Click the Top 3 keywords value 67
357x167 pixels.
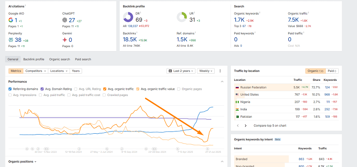click(x=244, y=26)
